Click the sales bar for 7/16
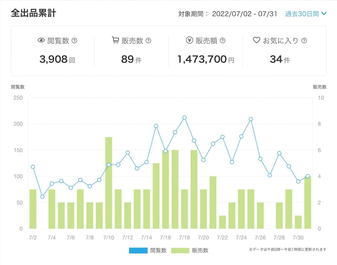Screen dimensions: 337x265 click(x=165, y=189)
